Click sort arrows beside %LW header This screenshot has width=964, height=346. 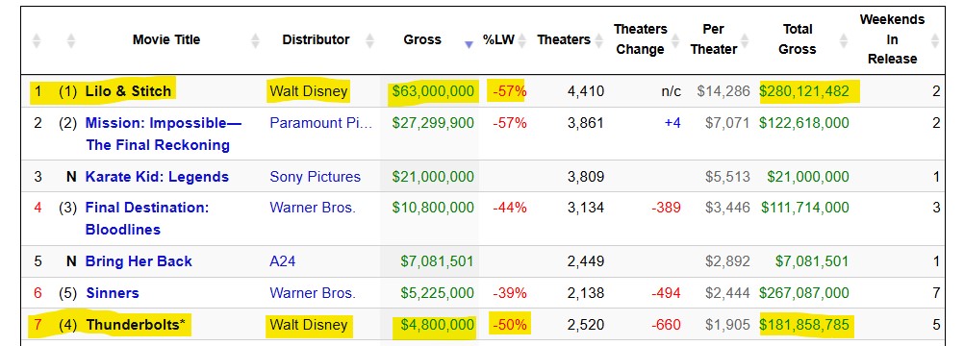[522, 40]
